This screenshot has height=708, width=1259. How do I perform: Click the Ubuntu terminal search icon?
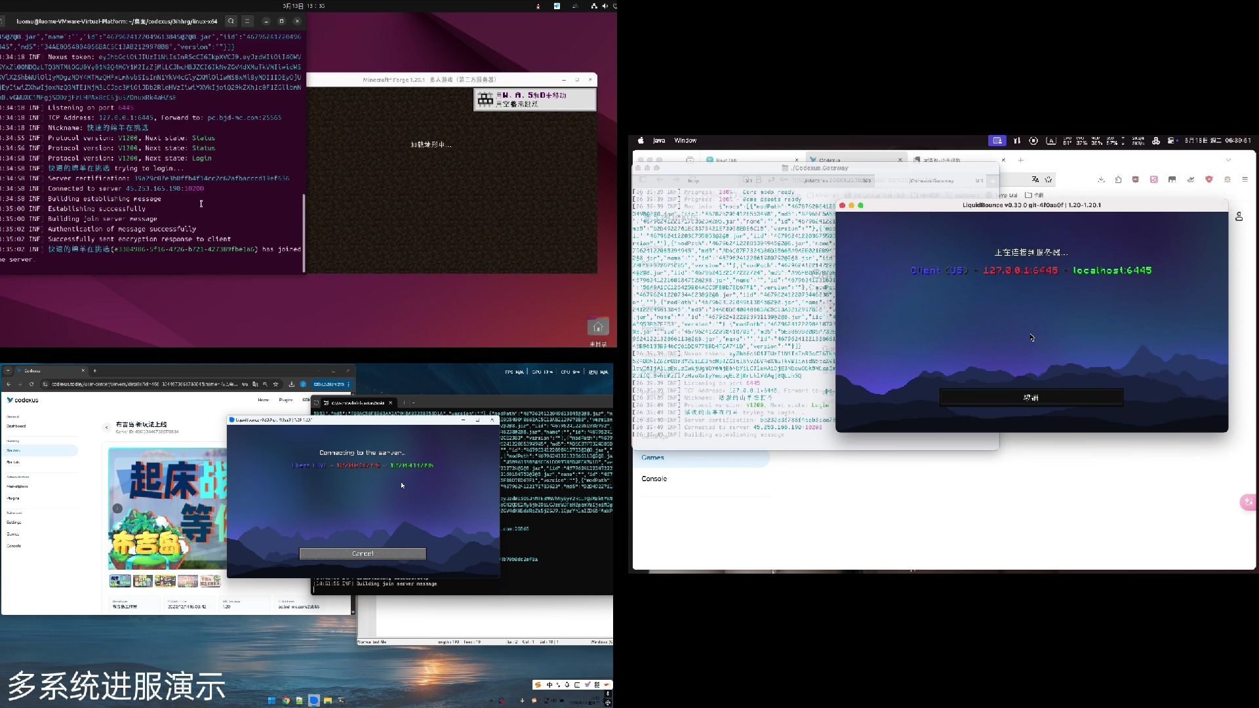tap(231, 21)
